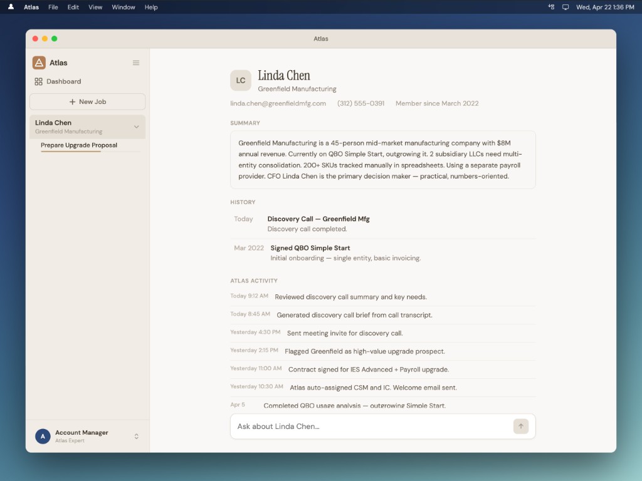Toggle the sidebar hamburger menu icon
This screenshot has height=481, width=642.
click(136, 63)
